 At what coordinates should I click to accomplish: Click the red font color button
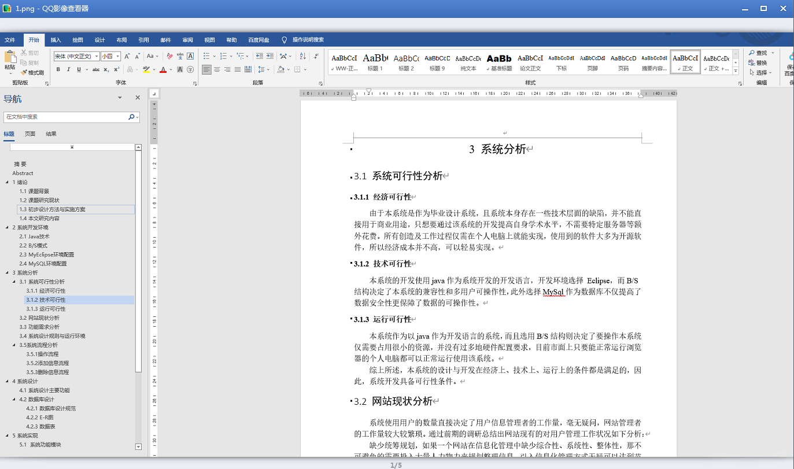click(x=163, y=69)
